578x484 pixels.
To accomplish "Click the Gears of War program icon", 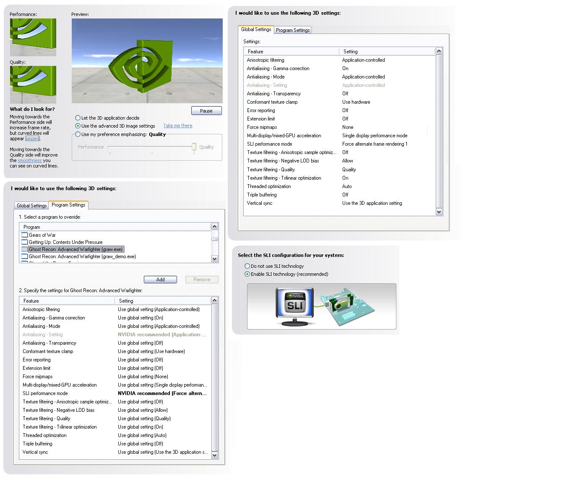I will [x=24, y=235].
